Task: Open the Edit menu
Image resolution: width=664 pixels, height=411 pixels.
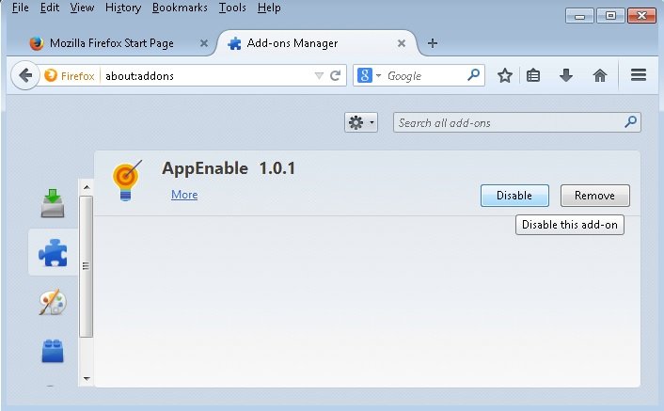Action: (50, 8)
